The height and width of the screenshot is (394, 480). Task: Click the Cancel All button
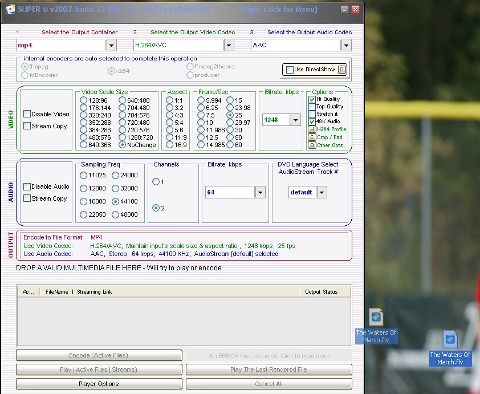coord(269,384)
